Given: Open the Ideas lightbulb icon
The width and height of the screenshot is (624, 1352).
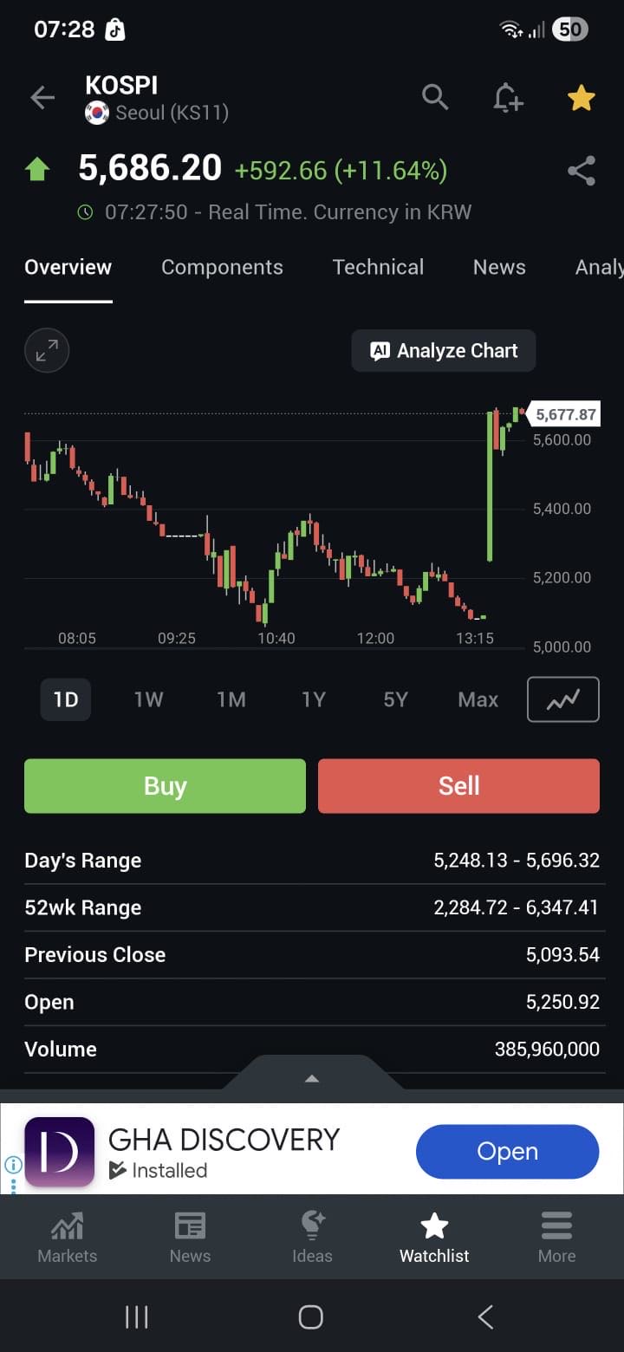Looking at the screenshot, I should coord(312,1238).
